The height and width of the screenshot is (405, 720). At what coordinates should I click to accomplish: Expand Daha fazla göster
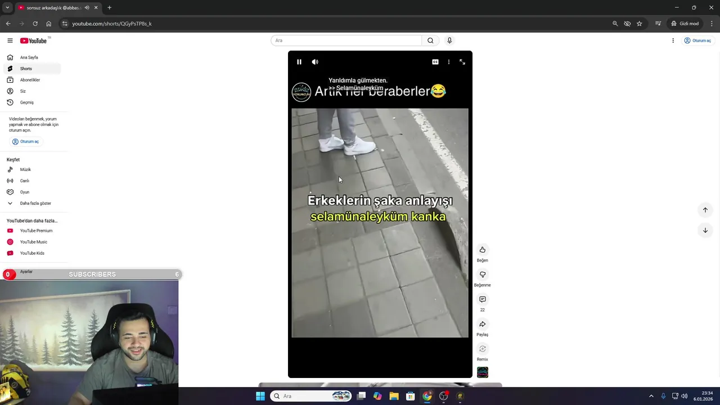coord(31,203)
